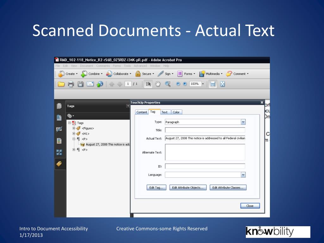
Task: Open the Sign pen toolbar button
Action: 165,74
